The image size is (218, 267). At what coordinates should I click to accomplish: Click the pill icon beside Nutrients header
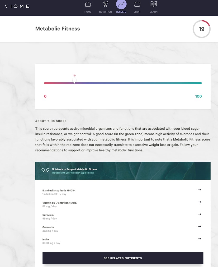pyautogui.click(x=45, y=170)
